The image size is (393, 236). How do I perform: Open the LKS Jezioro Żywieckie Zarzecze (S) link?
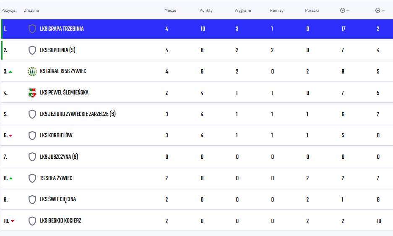click(x=78, y=114)
